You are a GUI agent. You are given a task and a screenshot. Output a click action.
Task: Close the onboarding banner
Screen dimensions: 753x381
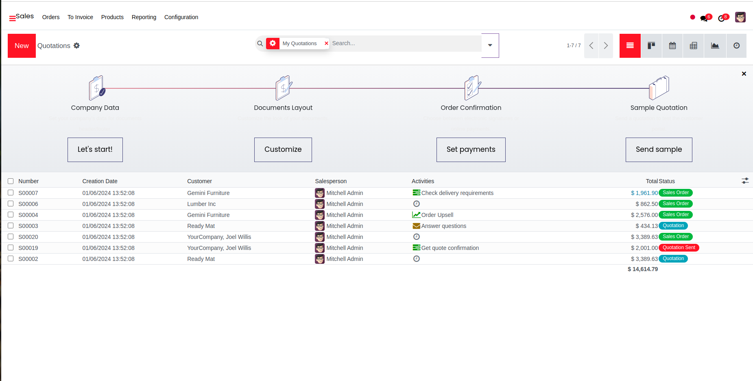tap(744, 74)
